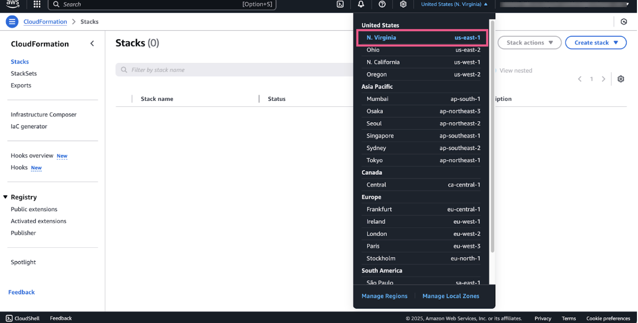Open the help question mark icon
The image size is (638, 323).
(382, 4)
